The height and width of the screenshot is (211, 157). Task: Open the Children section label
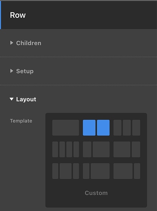pos(29,43)
